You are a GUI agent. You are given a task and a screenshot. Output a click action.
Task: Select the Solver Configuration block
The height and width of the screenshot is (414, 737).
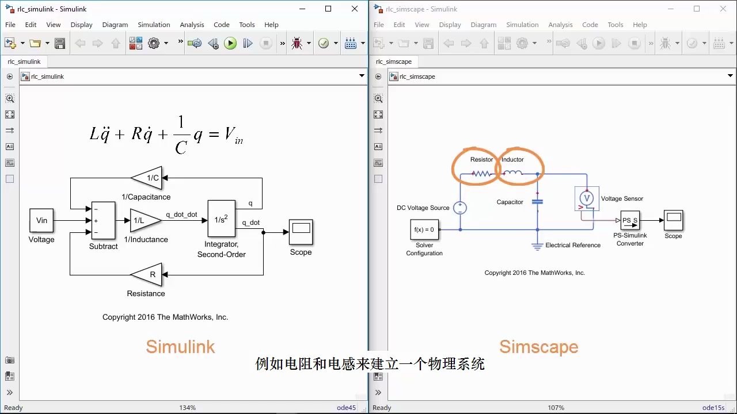[x=424, y=229]
